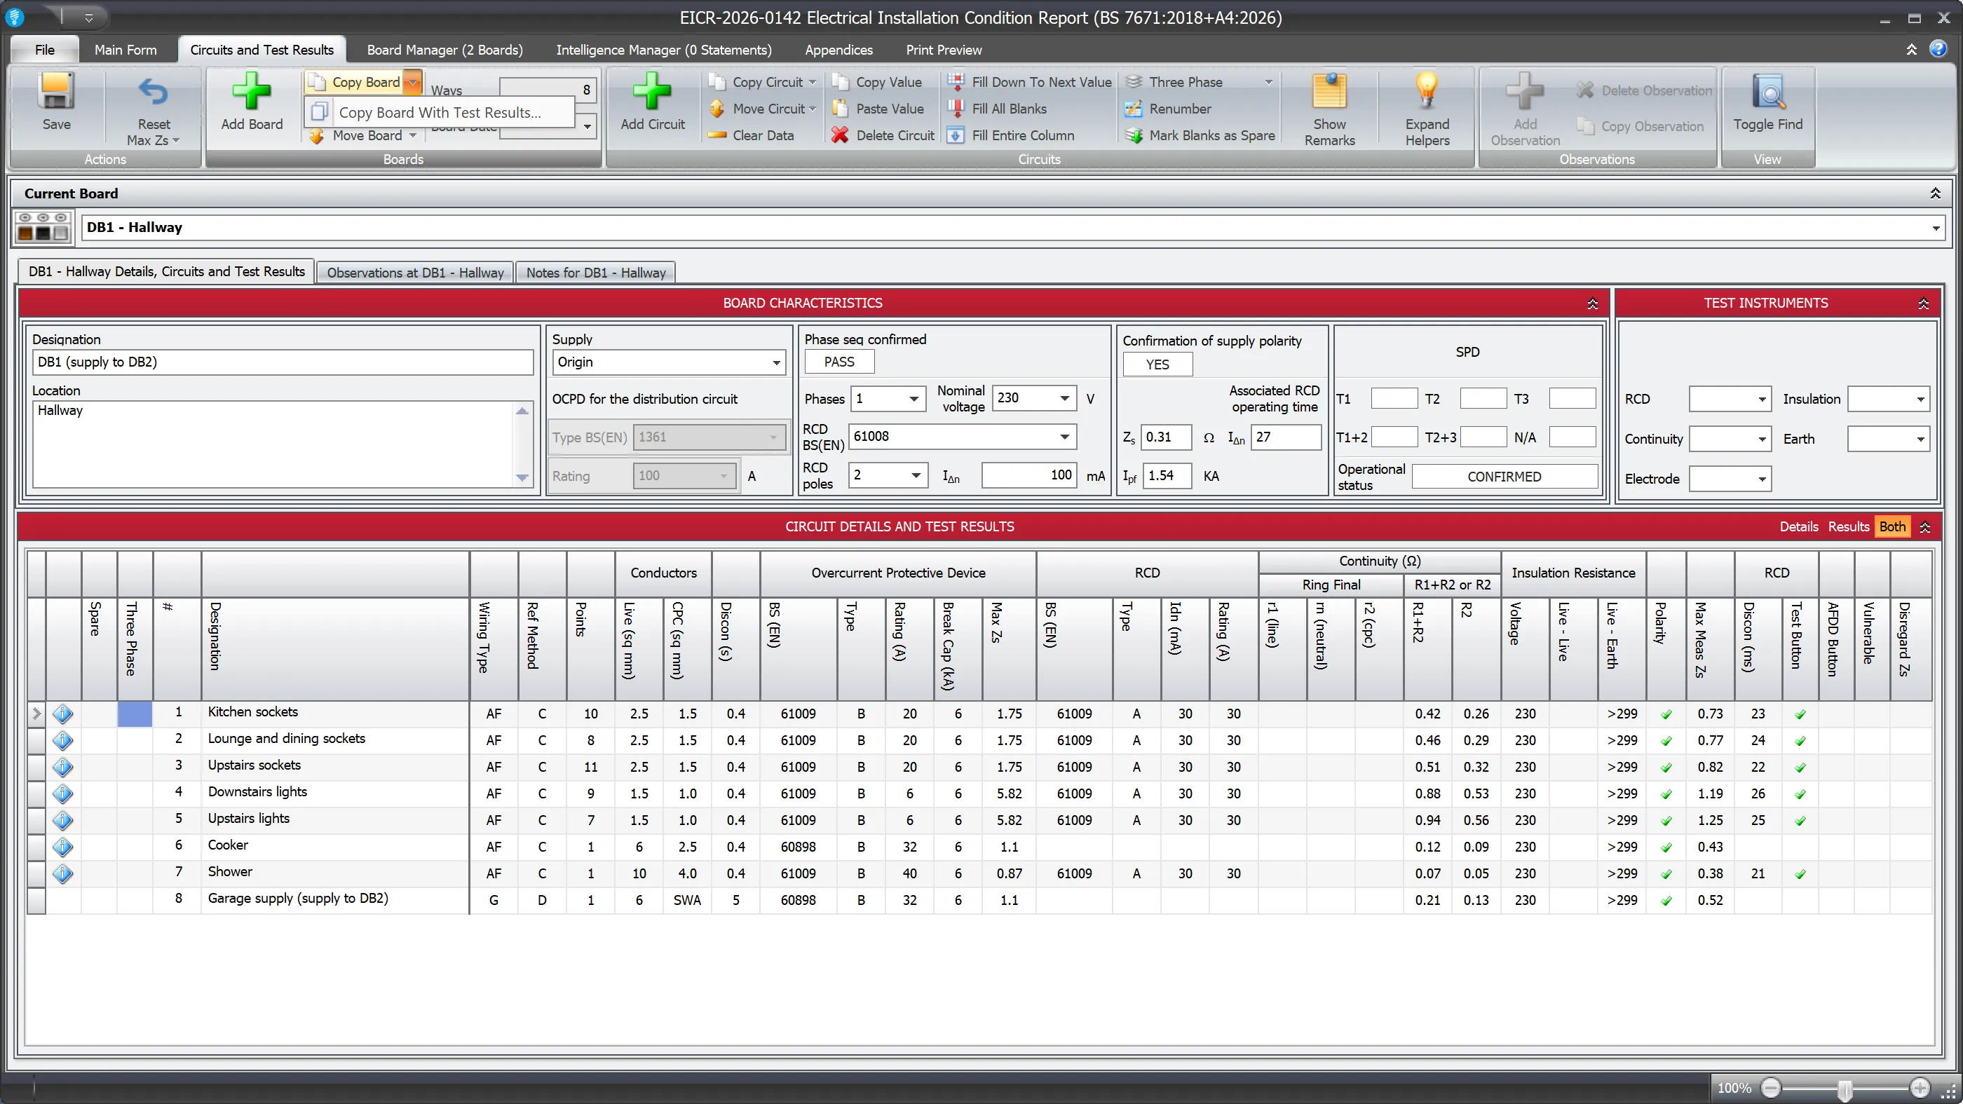Switch to Board Manager (2 Boards) tab
Screen dimensions: 1963x1104
point(444,50)
